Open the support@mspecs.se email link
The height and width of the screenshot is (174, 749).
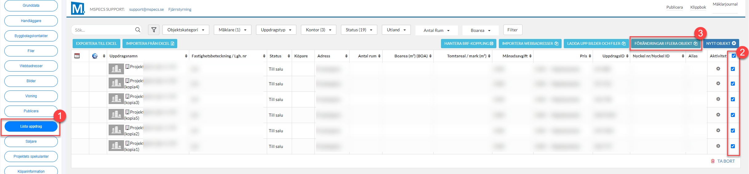coord(146,10)
